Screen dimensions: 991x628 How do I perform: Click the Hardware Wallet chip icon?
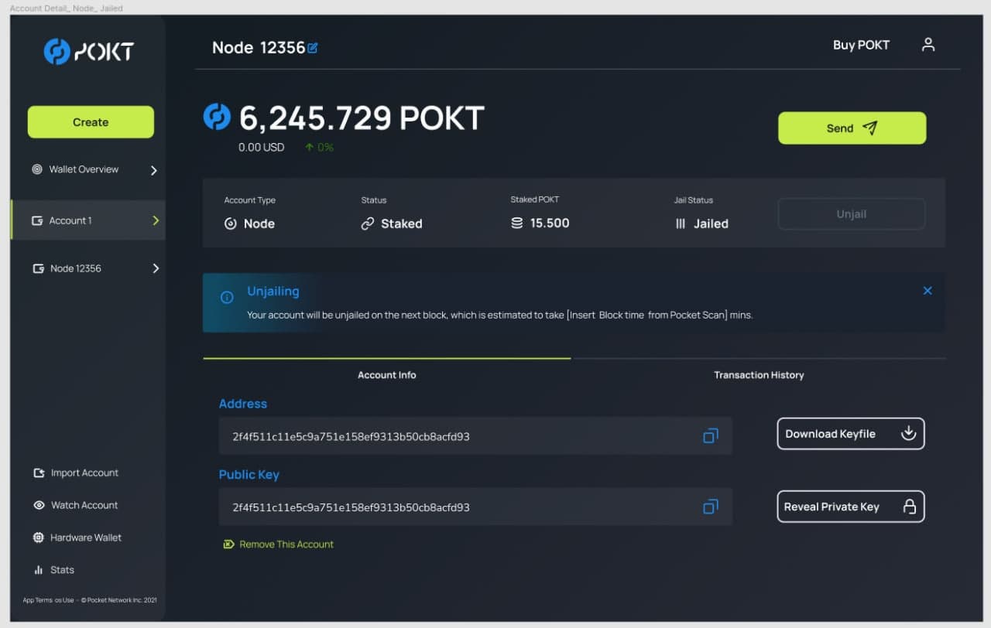tap(39, 538)
